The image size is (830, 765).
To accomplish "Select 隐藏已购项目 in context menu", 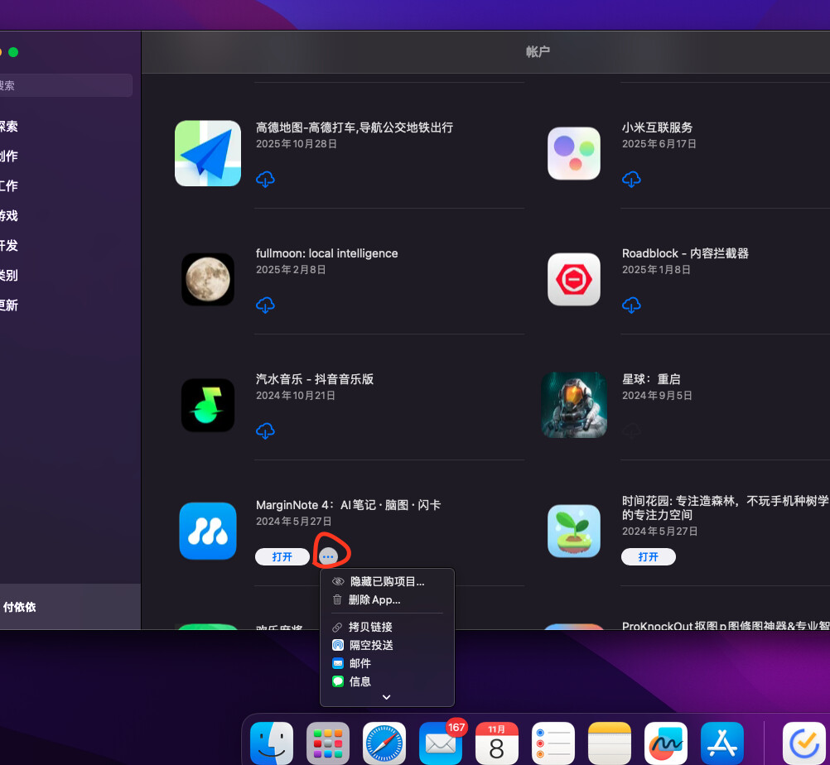I will 387,582.
